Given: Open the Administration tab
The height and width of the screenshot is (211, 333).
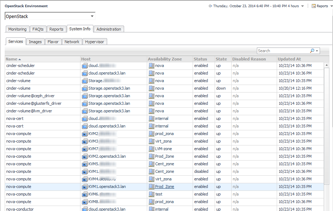Looking at the screenshot, I should click(x=109, y=29).
